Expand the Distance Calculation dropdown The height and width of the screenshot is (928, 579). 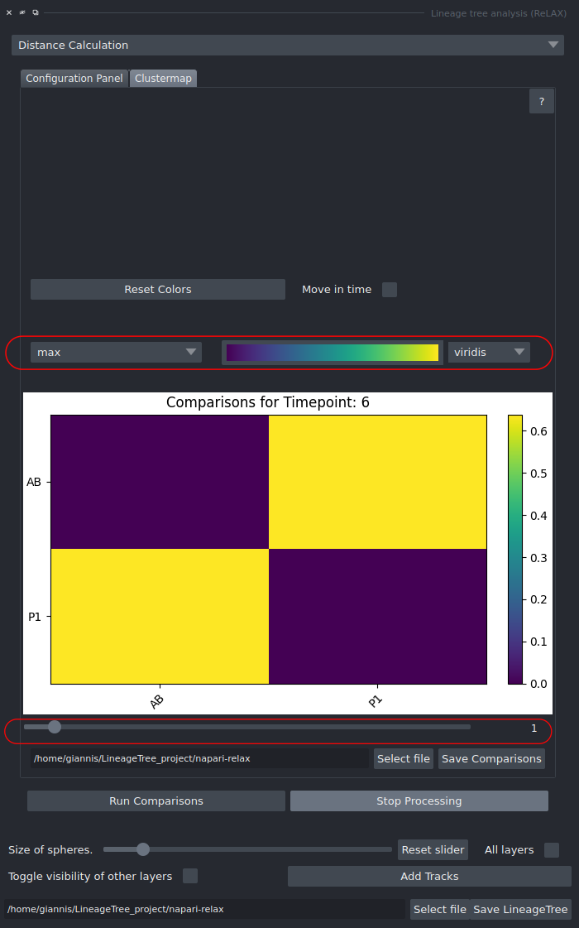point(287,45)
